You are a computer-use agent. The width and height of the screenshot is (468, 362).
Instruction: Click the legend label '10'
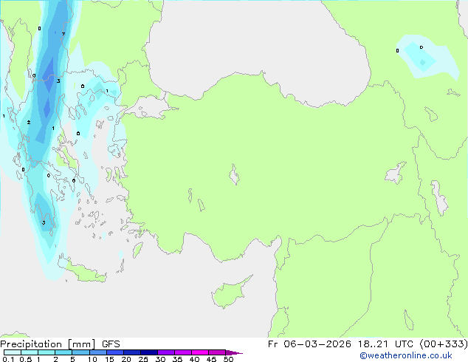point(92,359)
